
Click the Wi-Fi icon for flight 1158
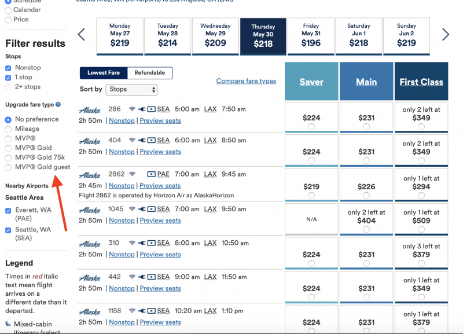[x=132, y=311]
